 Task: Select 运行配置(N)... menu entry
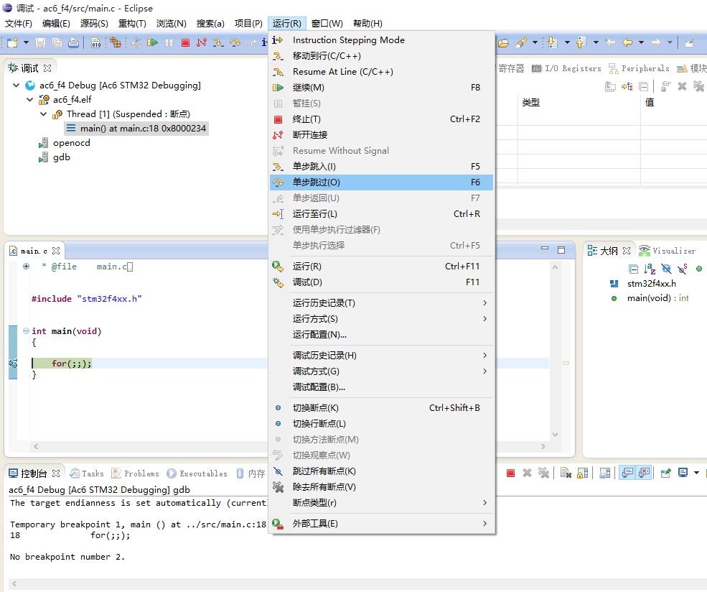pos(381,334)
